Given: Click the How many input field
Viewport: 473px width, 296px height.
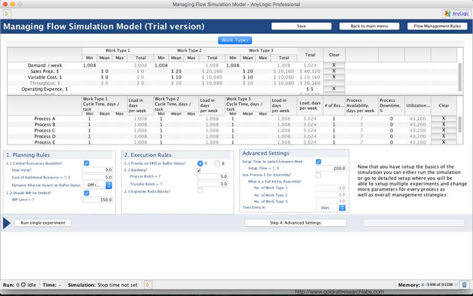Looking at the screenshot, I should [98, 170].
